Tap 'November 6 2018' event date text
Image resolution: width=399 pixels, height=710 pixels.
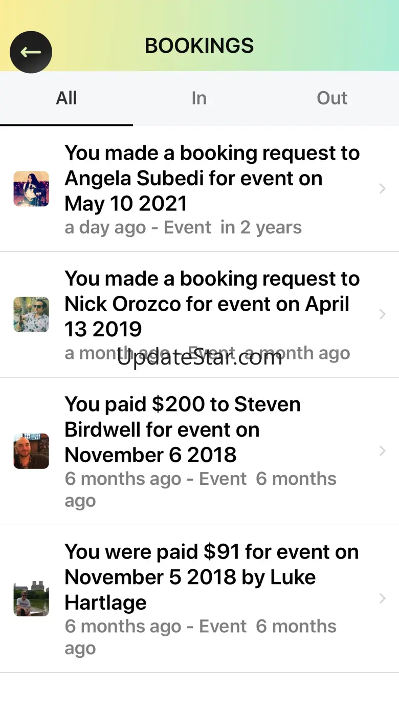pos(150,455)
